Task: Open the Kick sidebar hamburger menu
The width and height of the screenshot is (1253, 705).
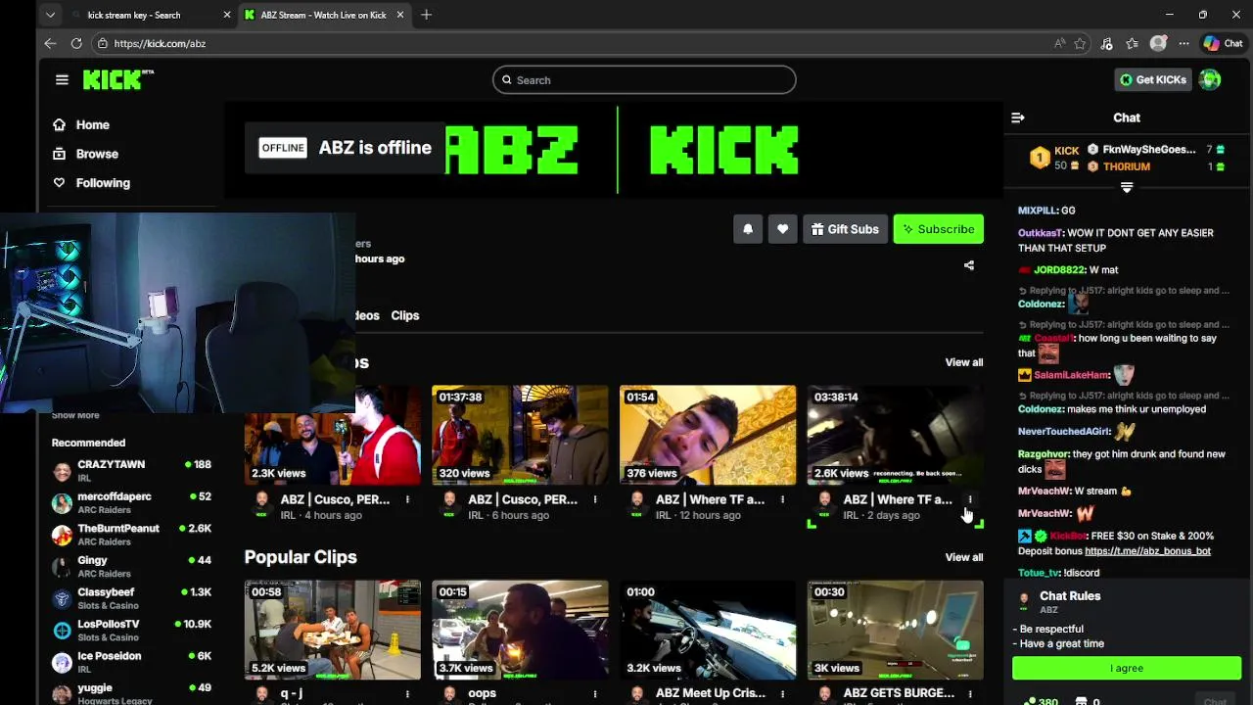Action: [62, 80]
